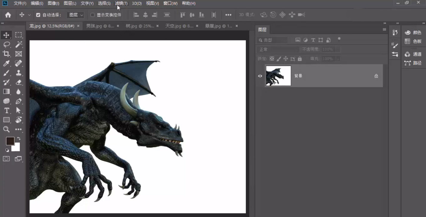Select the History Brush tool
The width and height of the screenshot is (426, 217).
[6, 82]
